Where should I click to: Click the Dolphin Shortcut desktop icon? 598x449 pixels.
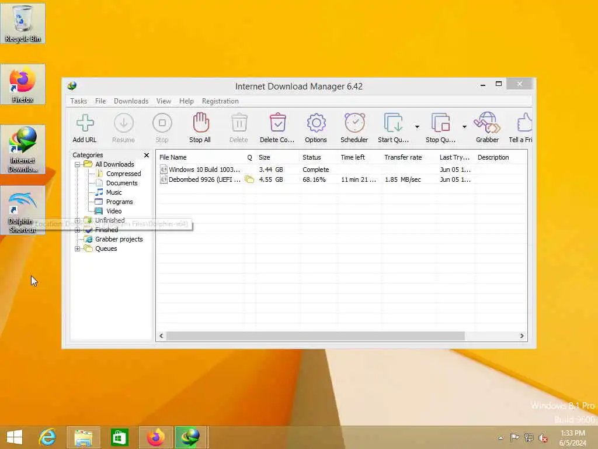[x=23, y=210]
